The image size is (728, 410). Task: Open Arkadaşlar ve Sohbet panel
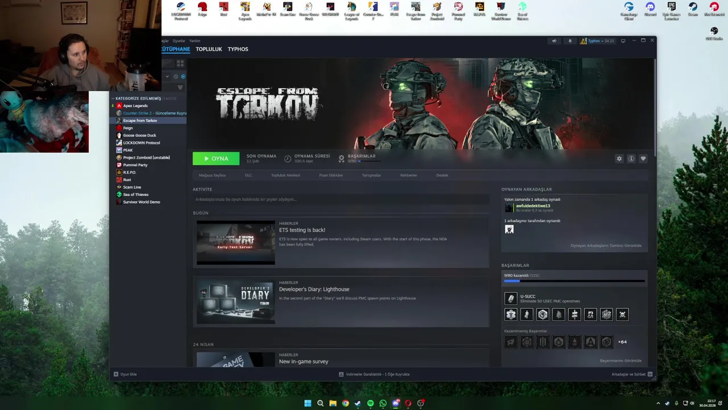pyautogui.click(x=632, y=374)
